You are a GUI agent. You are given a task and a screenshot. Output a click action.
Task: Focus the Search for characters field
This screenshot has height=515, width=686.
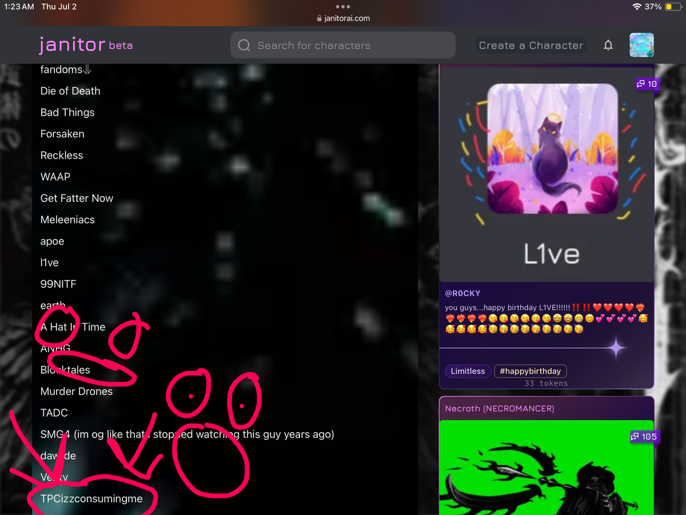click(343, 45)
